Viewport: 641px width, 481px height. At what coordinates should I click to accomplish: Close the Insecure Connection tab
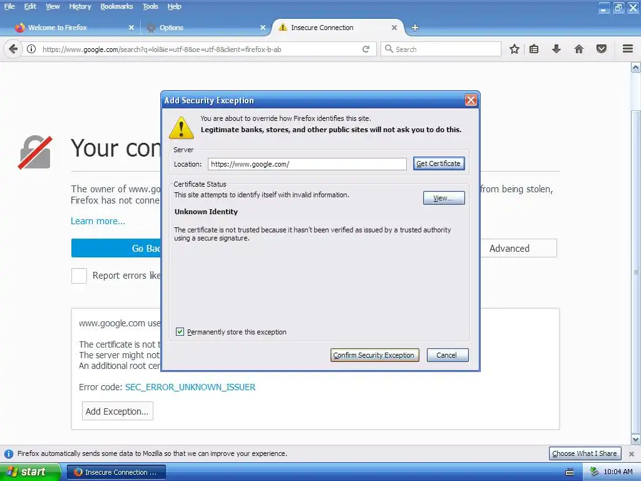coord(394,28)
